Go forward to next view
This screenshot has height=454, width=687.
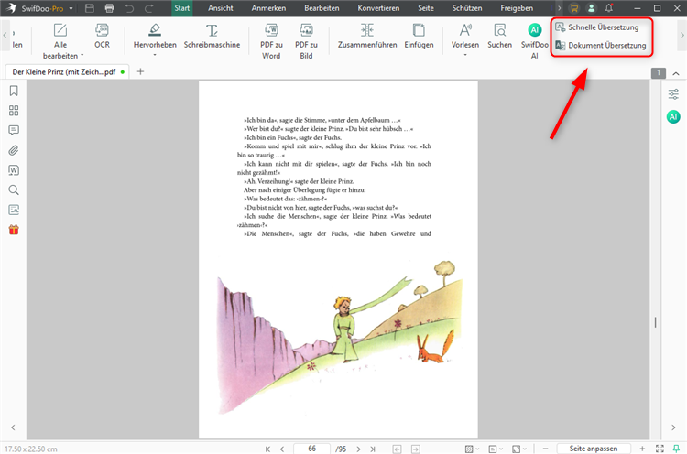coord(415,449)
